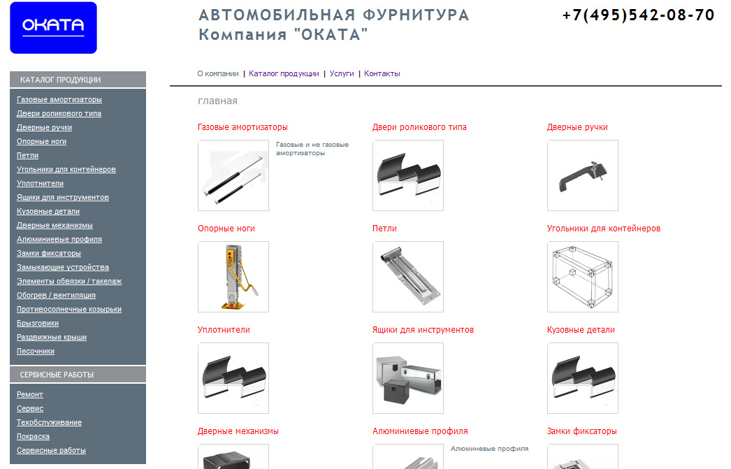This screenshot has height=469, width=731.
Task: Click the red 'Замки фиксаторы' heading
Action: pyautogui.click(x=582, y=431)
